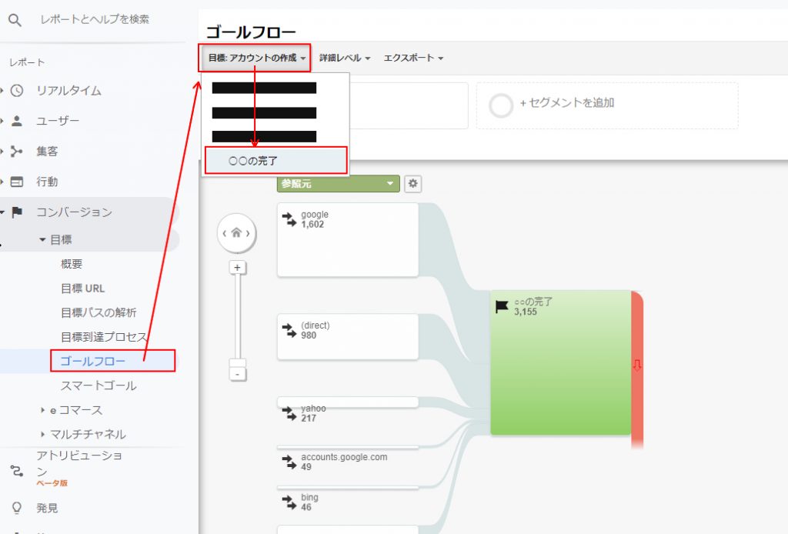Click the コンバージョン flag icon
The height and width of the screenshot is (534, 788).
click(17, 212)
